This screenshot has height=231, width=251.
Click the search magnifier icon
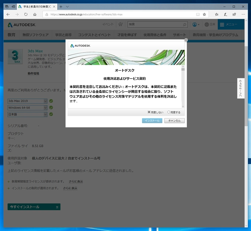(185, 24)
